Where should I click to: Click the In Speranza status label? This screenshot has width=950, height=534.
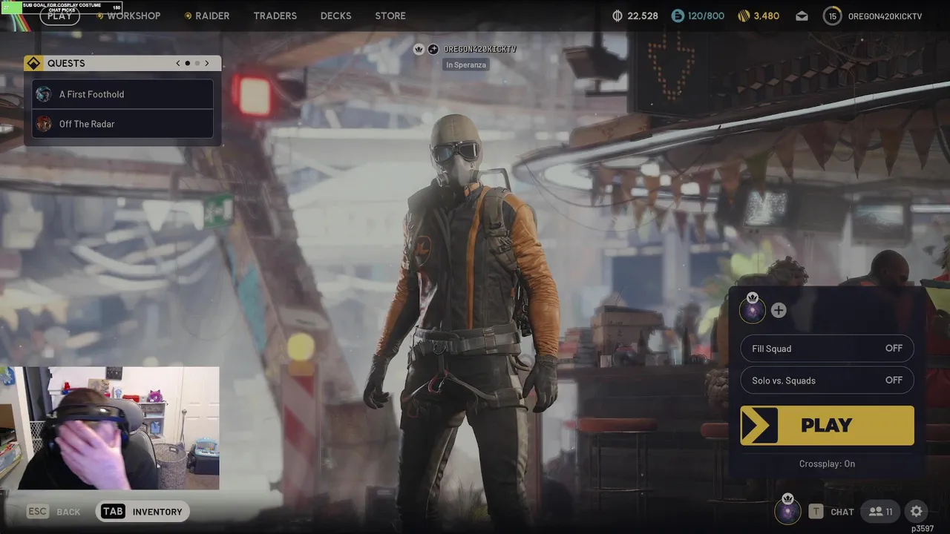[466, 65]
